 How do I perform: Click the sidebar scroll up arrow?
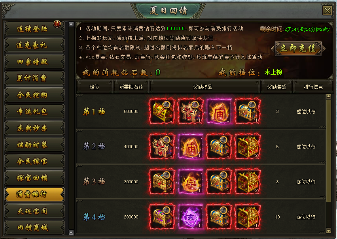click(x=71, y=24)
